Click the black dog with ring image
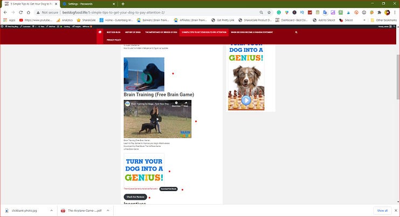 (144, 74)
